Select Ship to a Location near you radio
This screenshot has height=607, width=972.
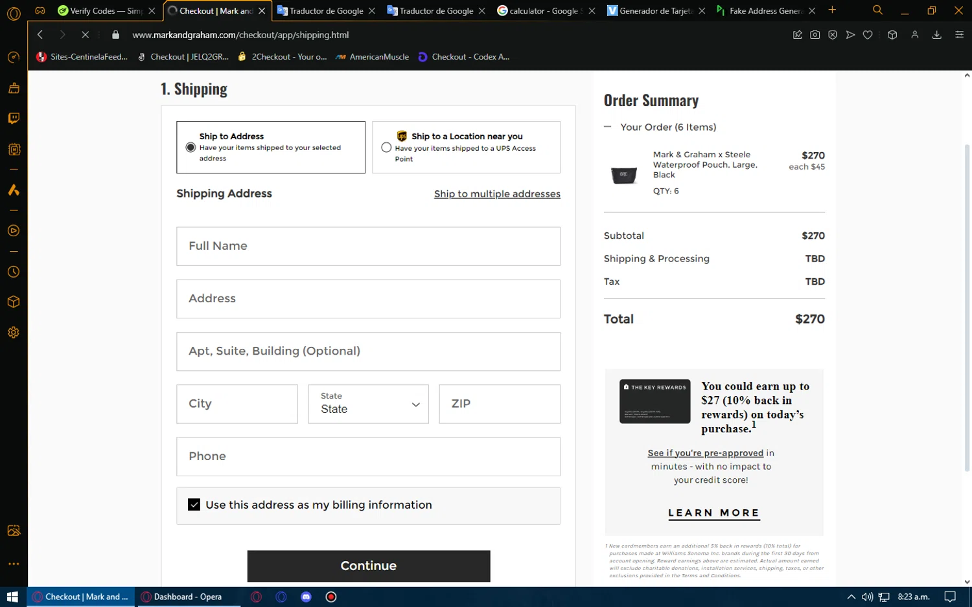point(386,148)
